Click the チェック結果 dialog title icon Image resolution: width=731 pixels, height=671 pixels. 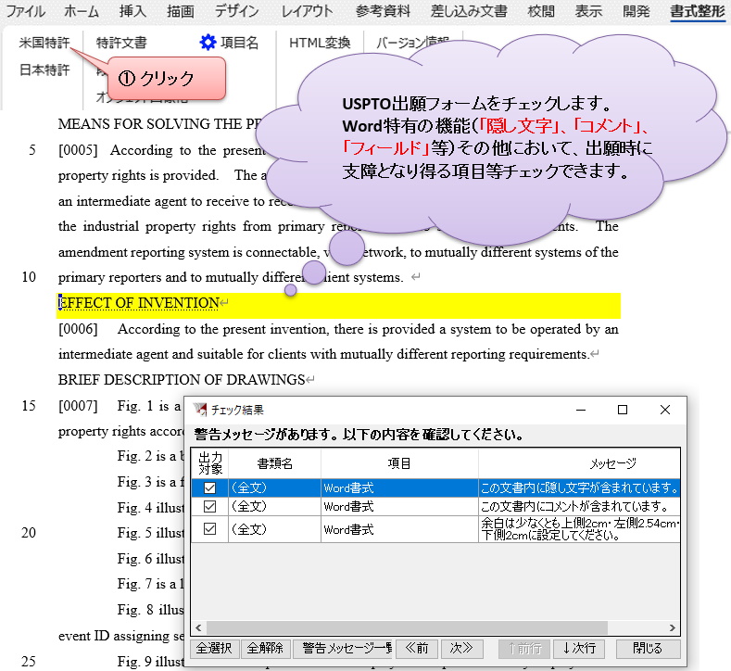pyautogui.click(x=200, y=410)
